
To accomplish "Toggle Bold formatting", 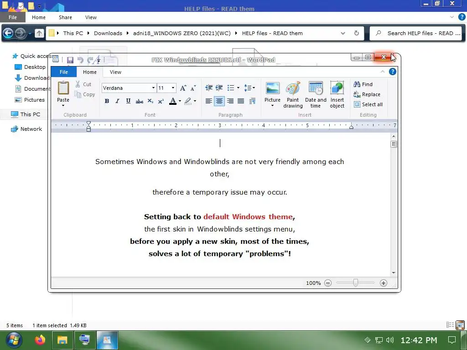I will [107, 101].
